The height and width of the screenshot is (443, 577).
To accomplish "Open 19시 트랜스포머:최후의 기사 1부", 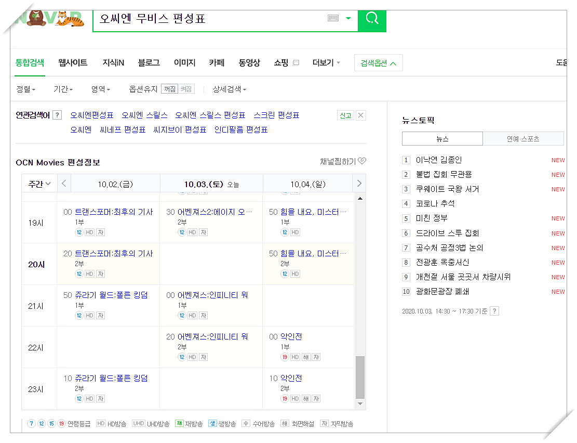I will 114,212.
